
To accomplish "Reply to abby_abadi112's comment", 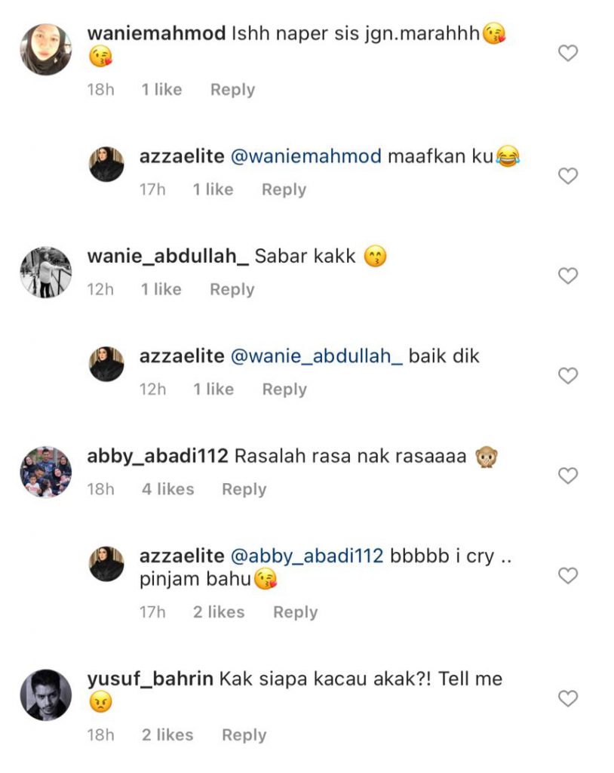I will click(244, 489).
